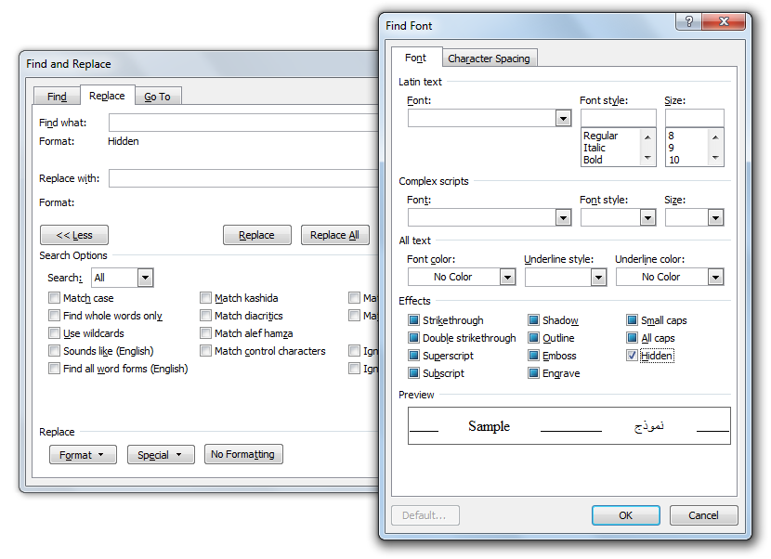Check Use wildcards option
Image resolution: width=771 pixels, height=559 pixels.
(55, 333)
